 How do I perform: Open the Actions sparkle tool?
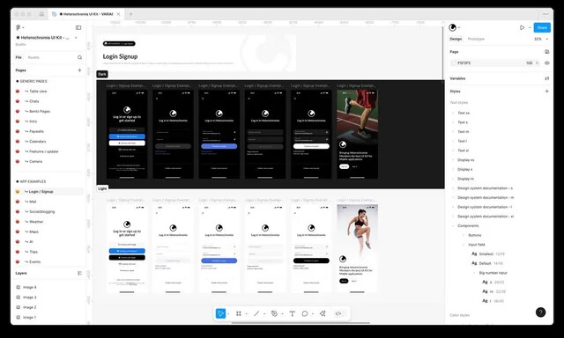(x=323, y=313)
